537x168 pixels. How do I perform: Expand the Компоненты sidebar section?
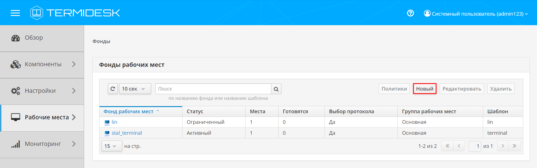point(42,64)
